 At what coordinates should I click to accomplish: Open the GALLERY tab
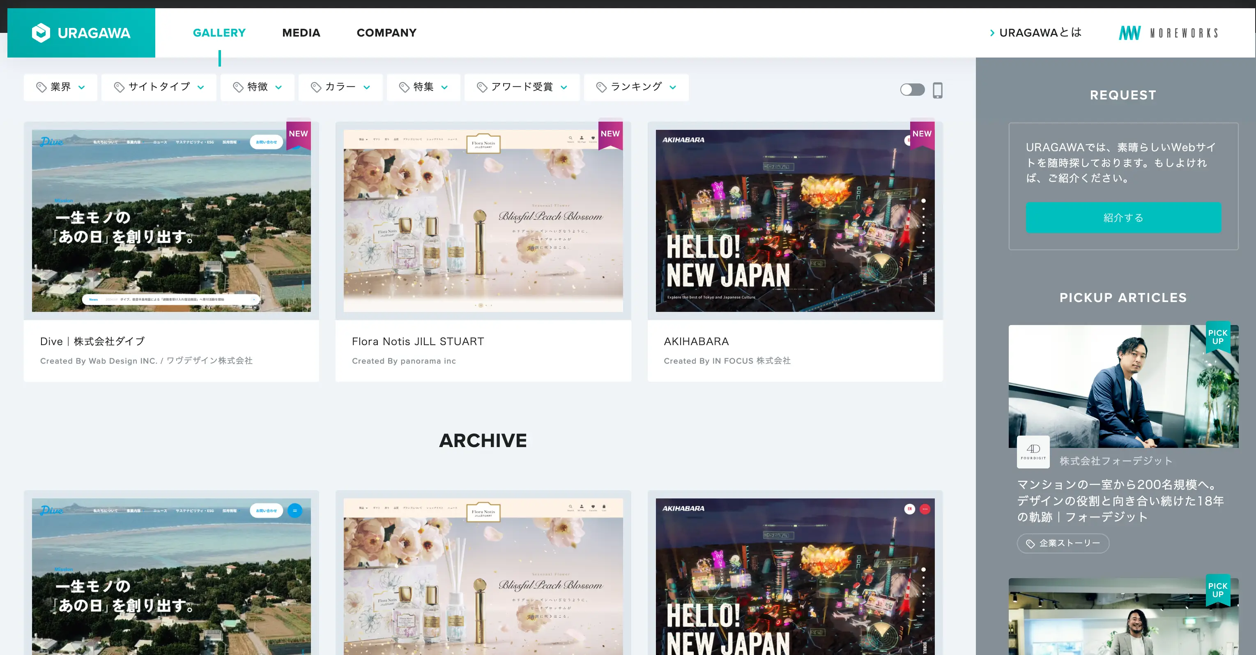point(219,33)
